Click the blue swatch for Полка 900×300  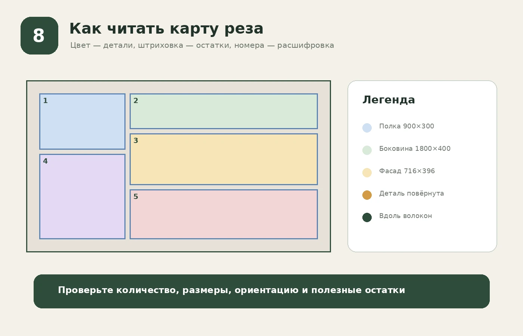click(x=367, y=128)
